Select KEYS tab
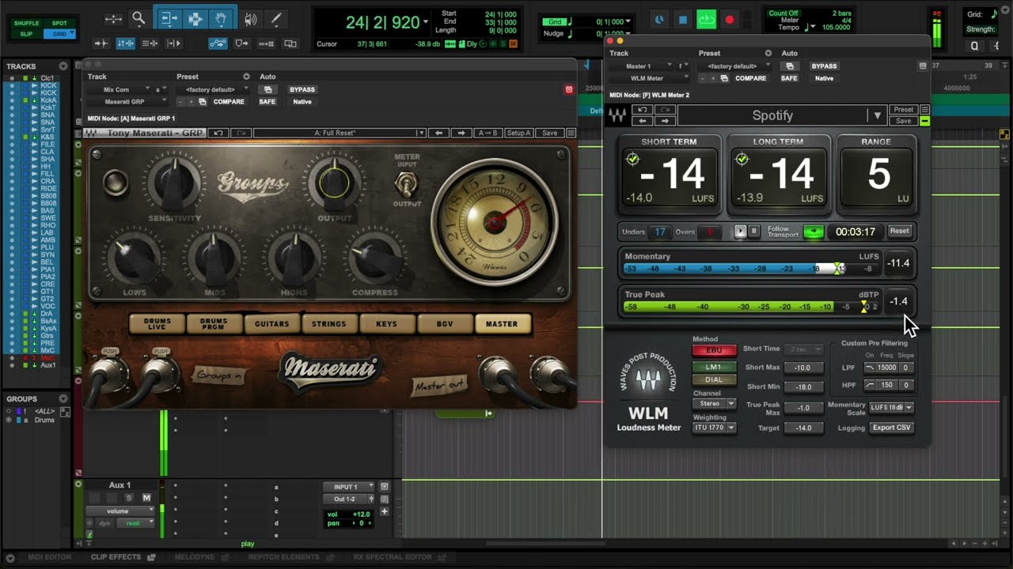Screen dimensions: 1013x569 pos(386,324)
